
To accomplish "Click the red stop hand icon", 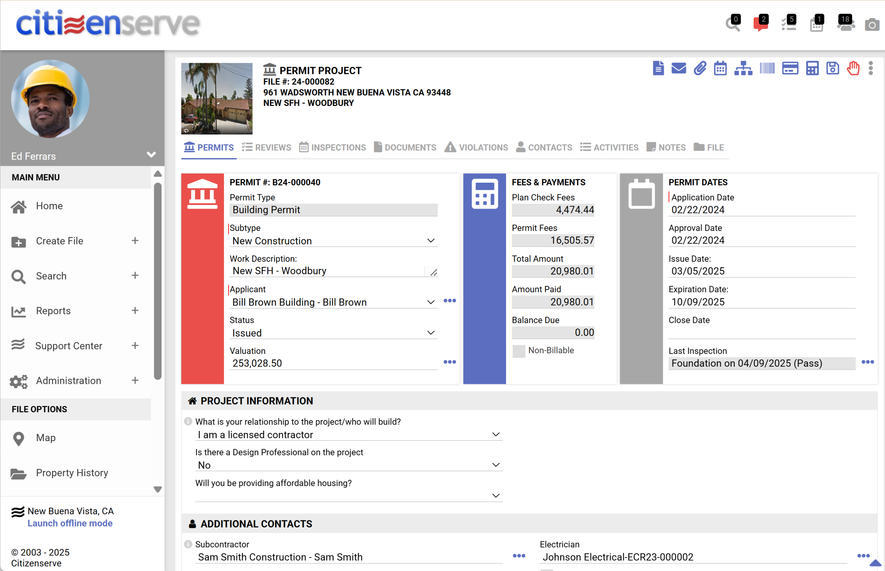I will click(x=853, y=68).
